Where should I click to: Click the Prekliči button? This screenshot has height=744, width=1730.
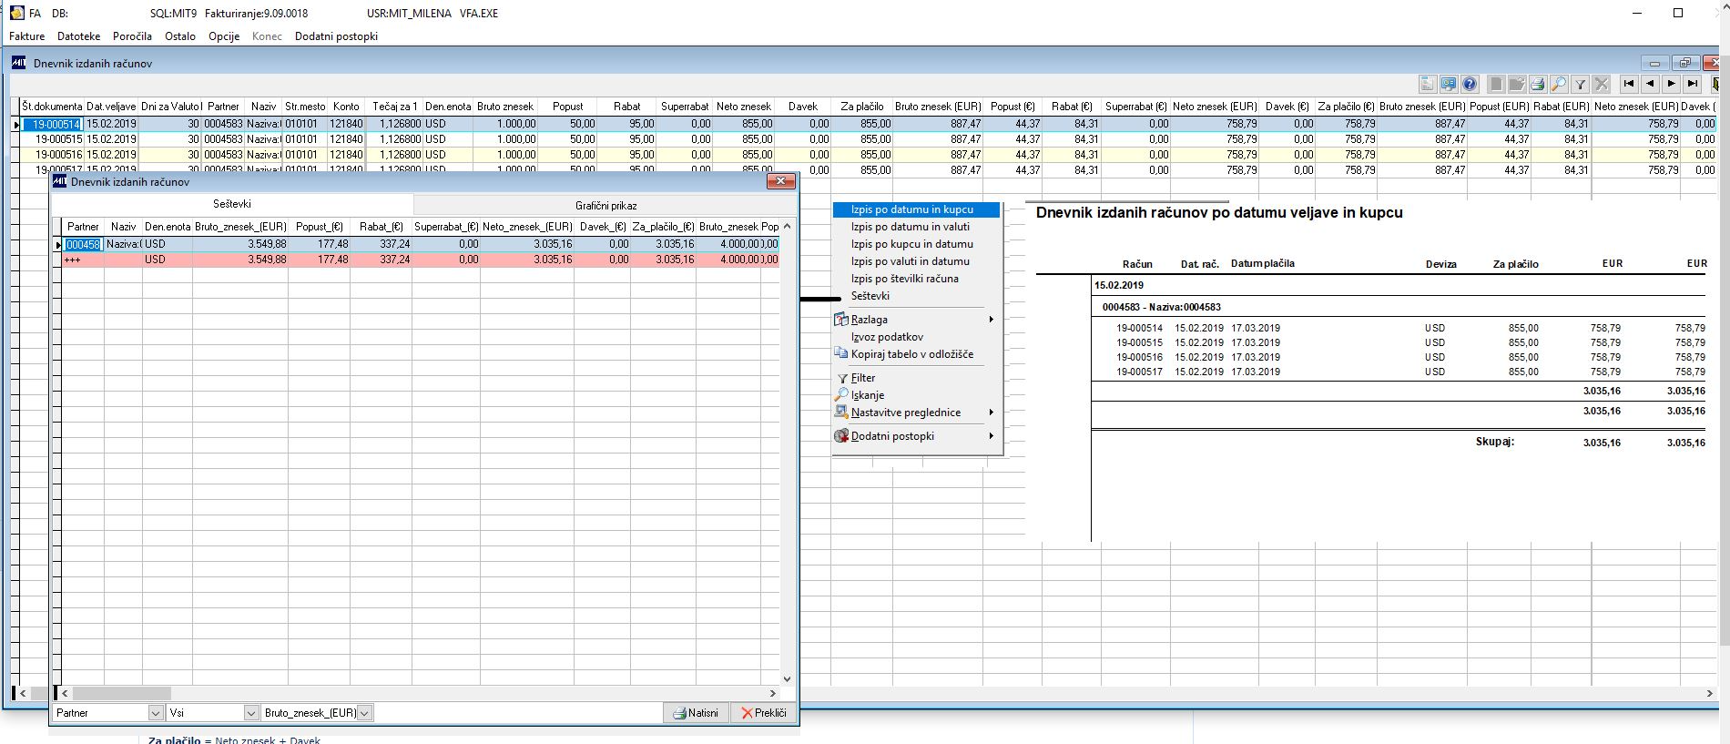click(763, 713)
